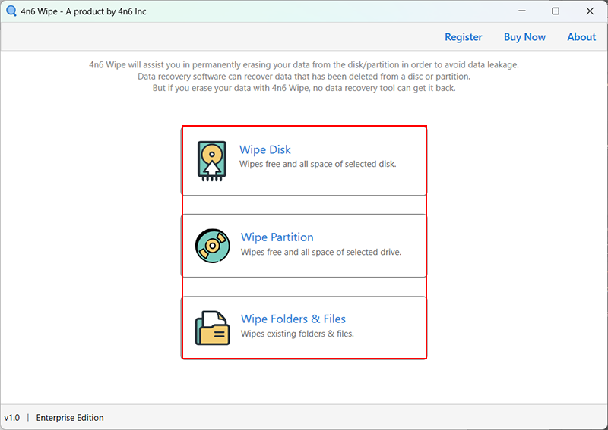Select the Wipe Partition title
The width and height of the screenshot is (608, 430).
277,237
